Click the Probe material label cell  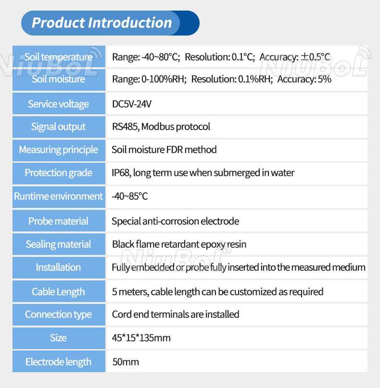pyautogui.click(x=59, y=221)
